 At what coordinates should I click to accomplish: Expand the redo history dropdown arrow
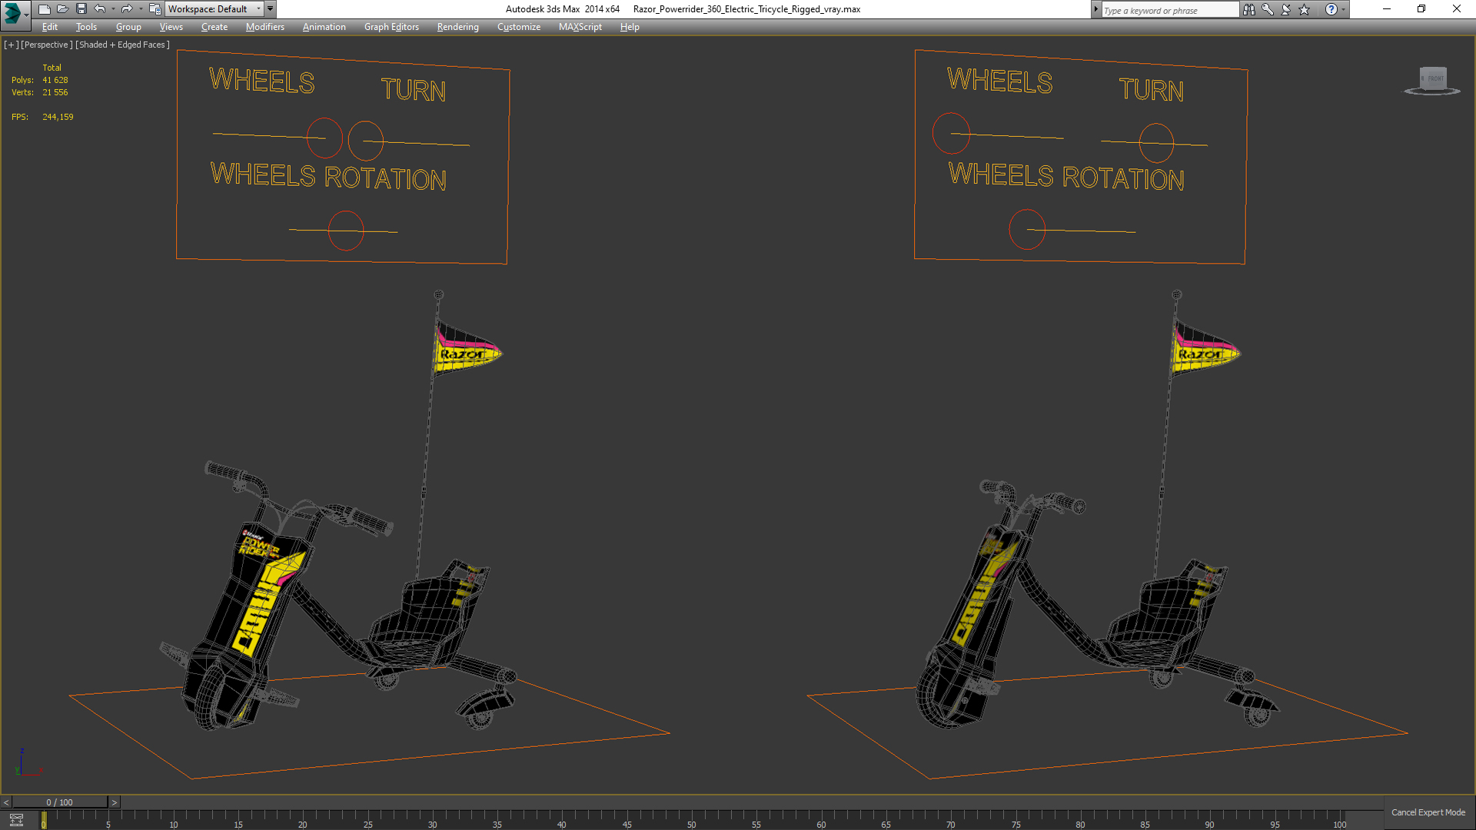141,9
